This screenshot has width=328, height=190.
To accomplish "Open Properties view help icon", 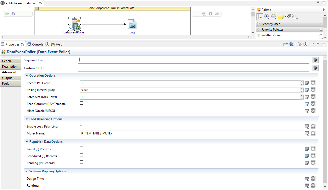I will click(x=305, y=44).
